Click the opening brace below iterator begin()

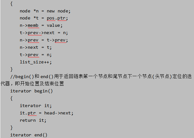[x=11, y=98]
